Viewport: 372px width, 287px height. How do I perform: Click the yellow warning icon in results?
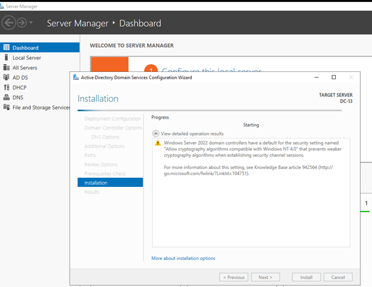[x=158, y=143]
